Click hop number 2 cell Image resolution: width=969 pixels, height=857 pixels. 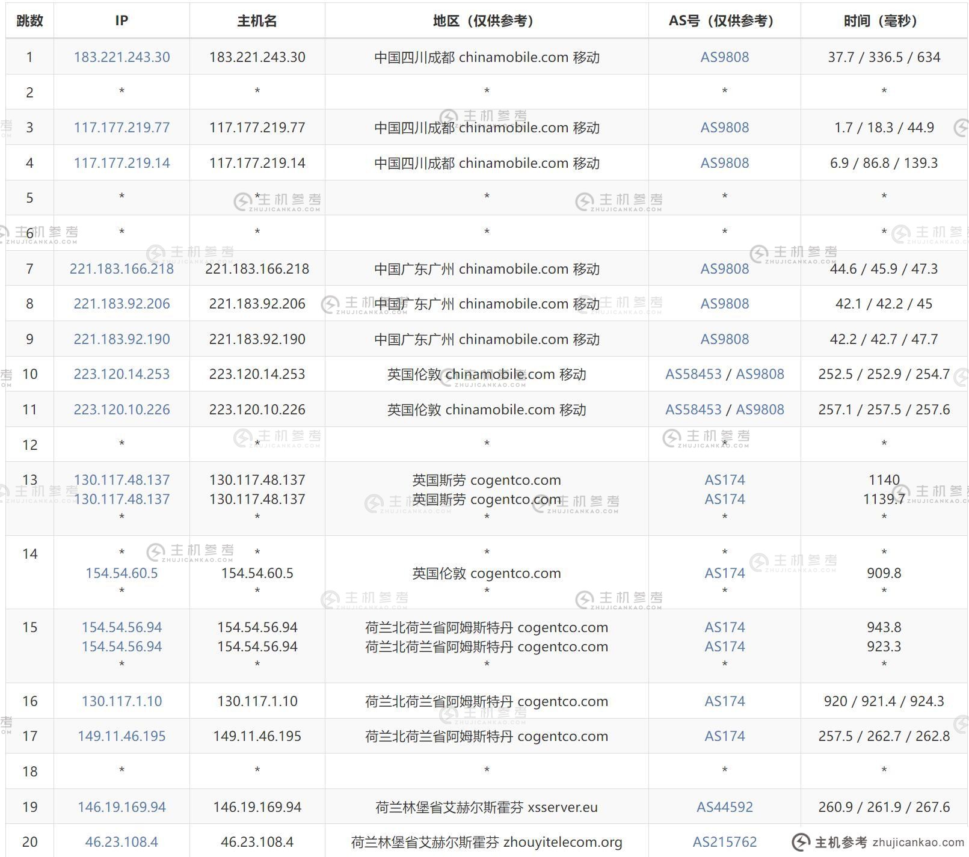pos(29,92)
